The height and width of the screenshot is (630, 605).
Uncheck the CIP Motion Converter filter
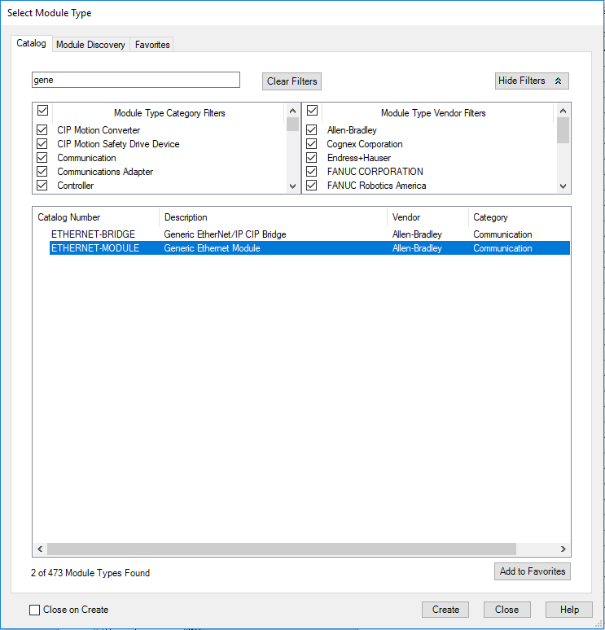[x=42, y=130]
